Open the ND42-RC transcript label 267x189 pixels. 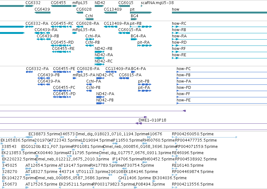click(x=104, y=61)
